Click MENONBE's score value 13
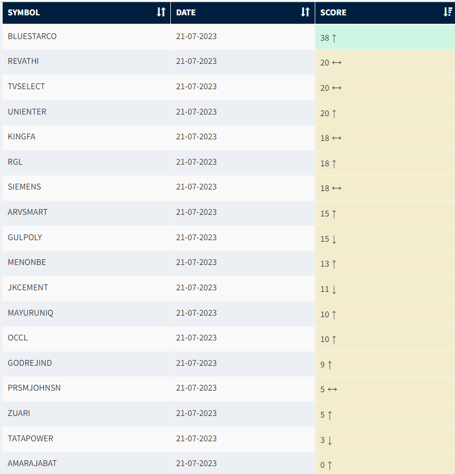Screen dimensions: 455x474 click(325, 264)
